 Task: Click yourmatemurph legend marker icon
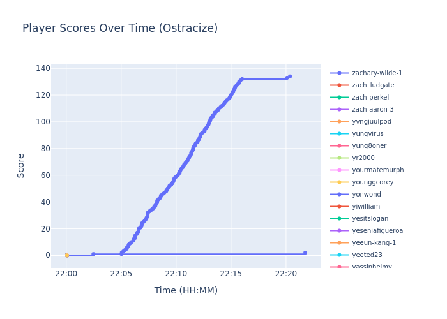(x=339, y=170)
